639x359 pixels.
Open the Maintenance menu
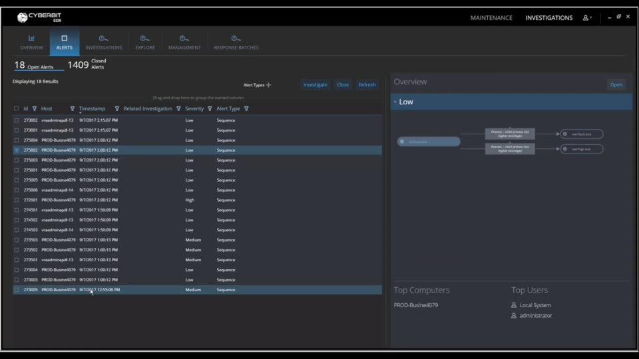[491, 18]
